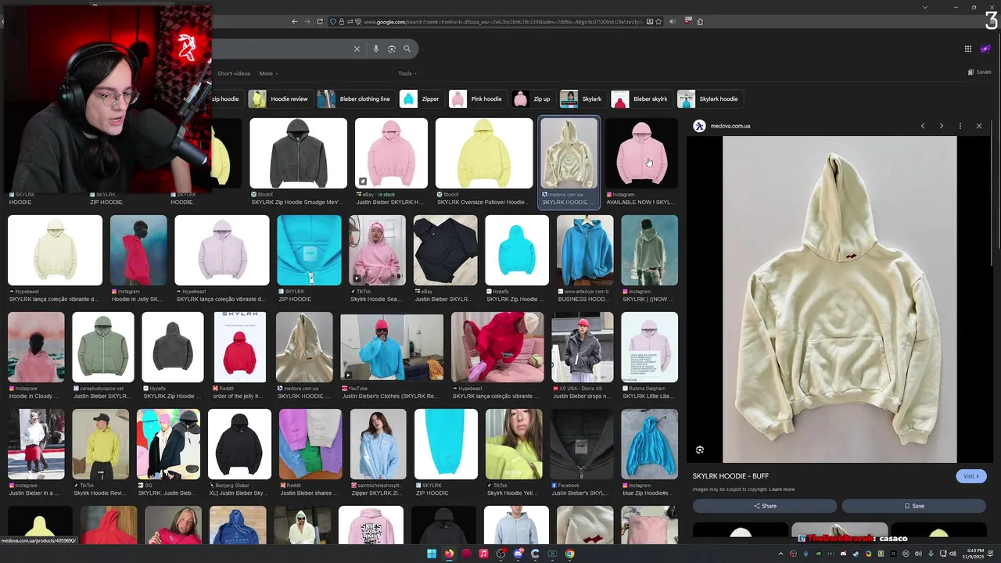The height and width of the screenshot is (563, 1001).
Task: Select the Pink hoodie filter chip
Action: (x=477, y=99)
